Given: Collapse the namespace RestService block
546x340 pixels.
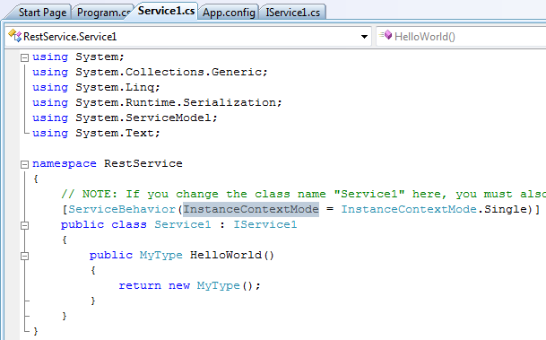Looking at the screenshot, I should [x=24, y=164].
